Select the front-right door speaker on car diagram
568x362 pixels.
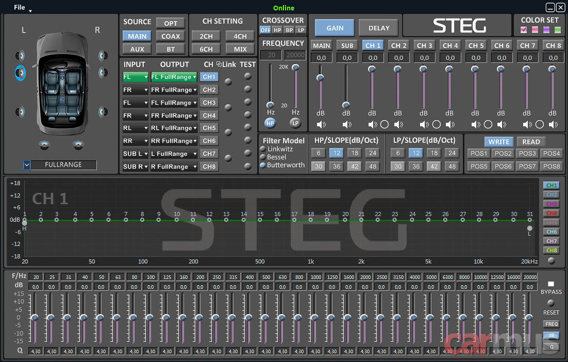103,73
